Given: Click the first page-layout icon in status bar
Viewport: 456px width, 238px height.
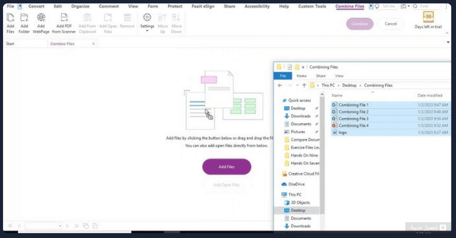Looking at the screenshot, I should (86, 226).
